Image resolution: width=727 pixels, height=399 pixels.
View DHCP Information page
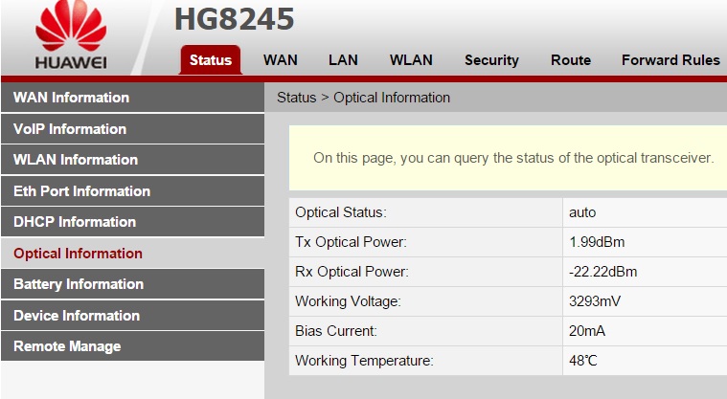[75, 222]
